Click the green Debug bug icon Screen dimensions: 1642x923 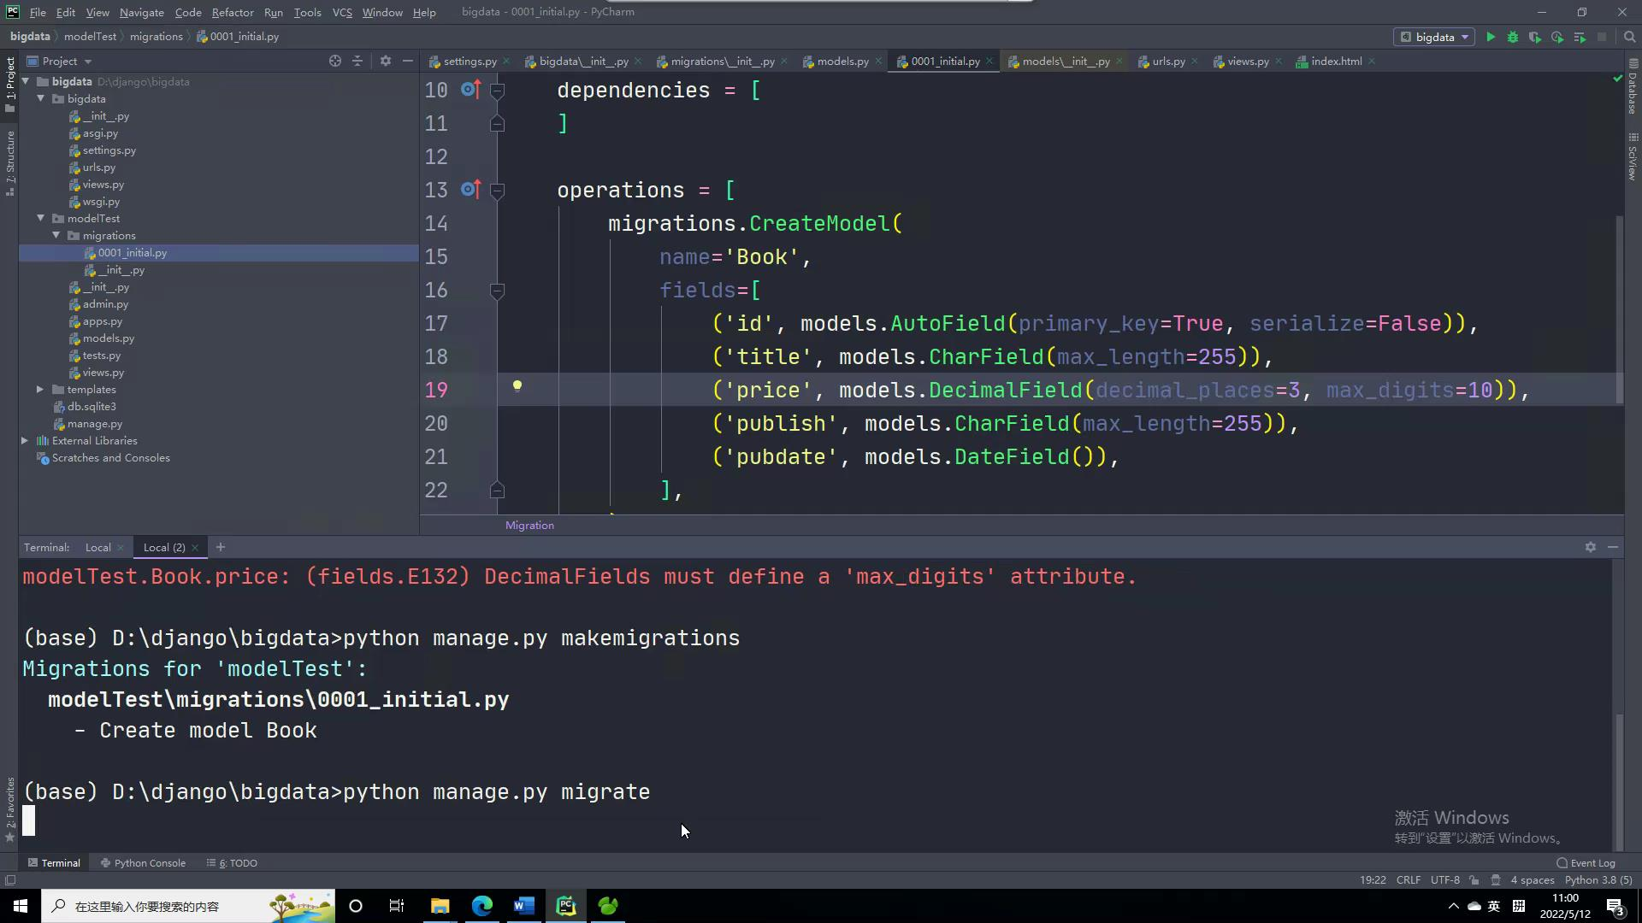tap(1513, 37)
